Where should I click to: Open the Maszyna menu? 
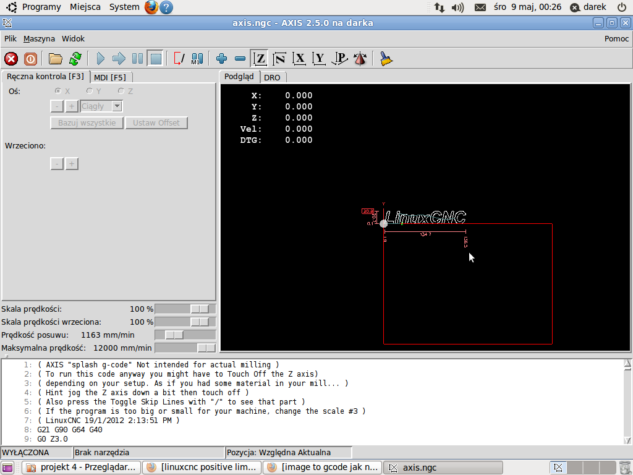pos(39,39)
